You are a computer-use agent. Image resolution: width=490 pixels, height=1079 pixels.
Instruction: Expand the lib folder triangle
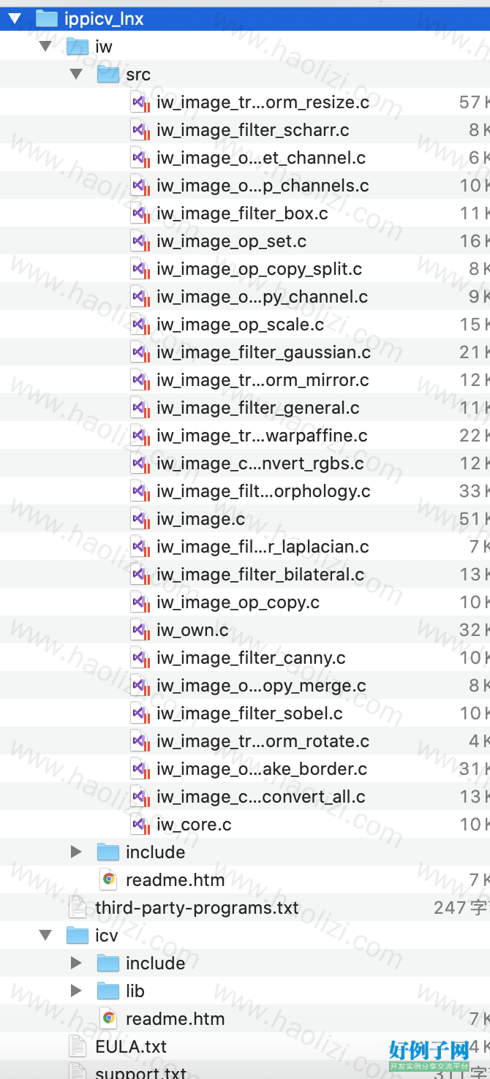pos(76,991)
